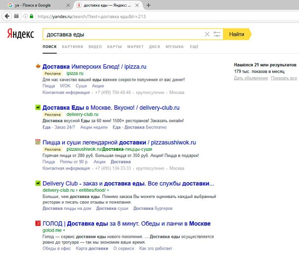Screen dimensions: 299x256
Task: Open ipizza Контактная информация link
Action: [66, 92]
